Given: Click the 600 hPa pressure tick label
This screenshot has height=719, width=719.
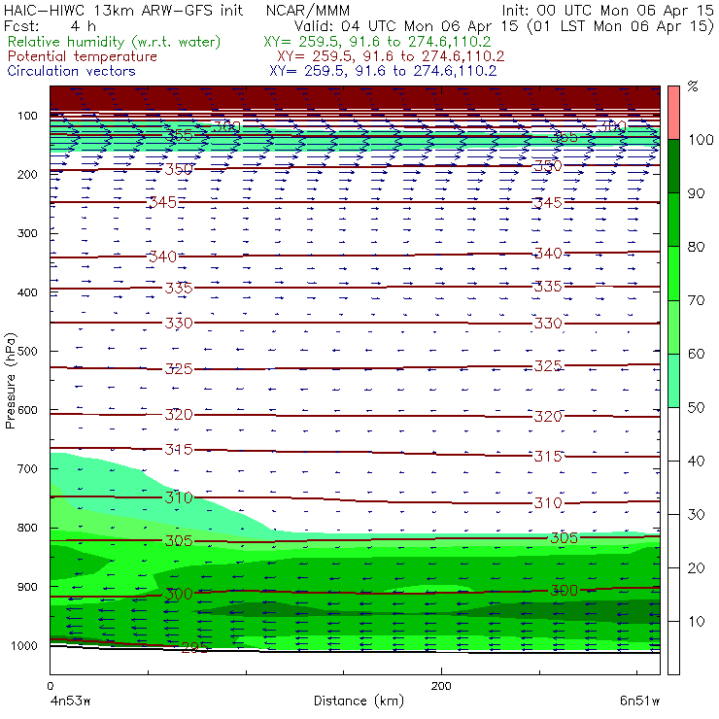Looking at the screenshot, I should [27, 409].
